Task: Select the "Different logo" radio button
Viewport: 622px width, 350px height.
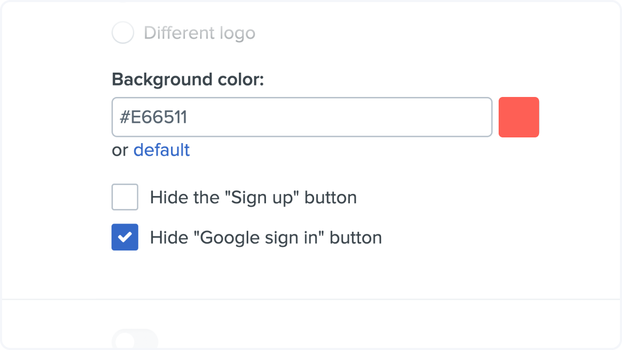Action: [x=123, y=33]
